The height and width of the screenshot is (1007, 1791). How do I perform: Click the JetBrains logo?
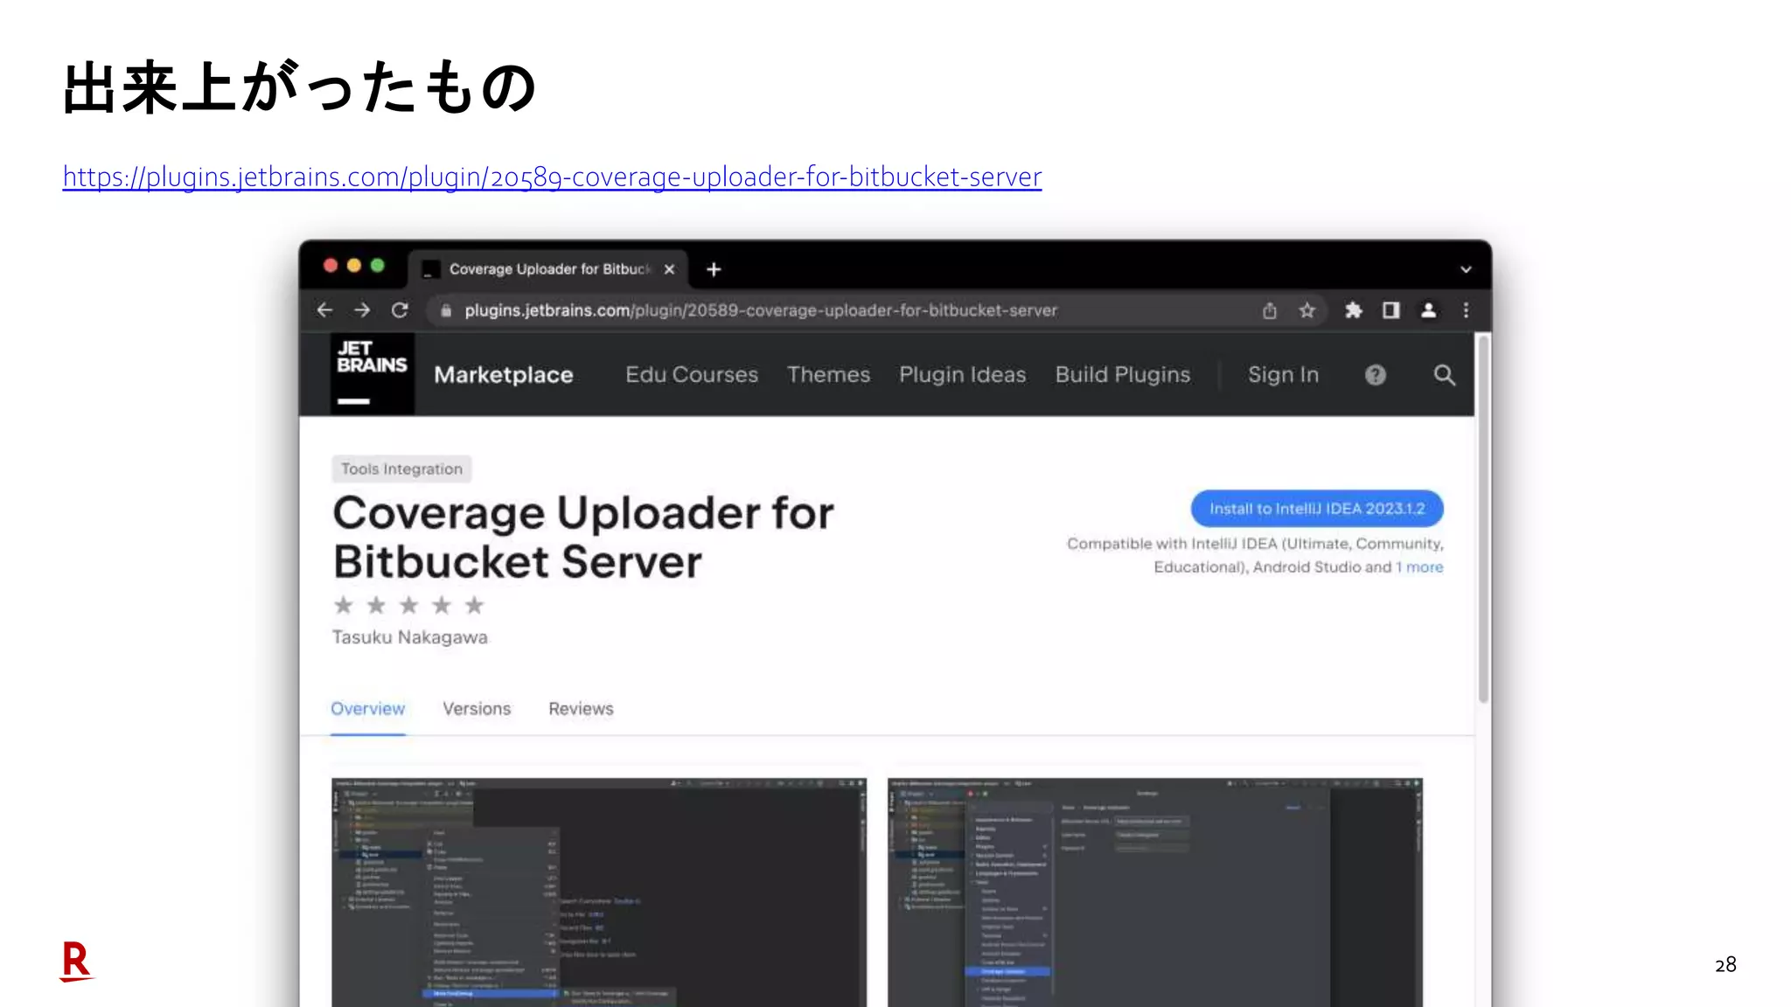372,373
